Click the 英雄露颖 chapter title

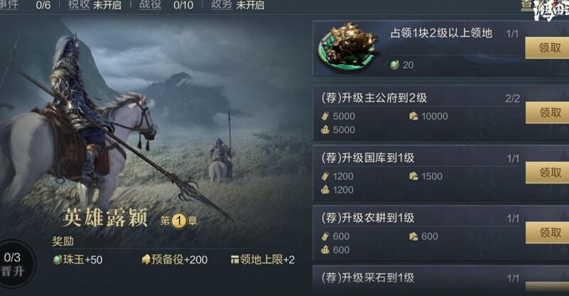click(105, 218)
